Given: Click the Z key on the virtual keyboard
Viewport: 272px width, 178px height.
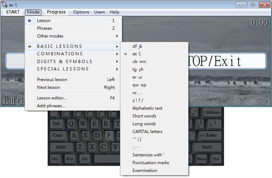Looking at the screenshot, I should pos(80,147).
